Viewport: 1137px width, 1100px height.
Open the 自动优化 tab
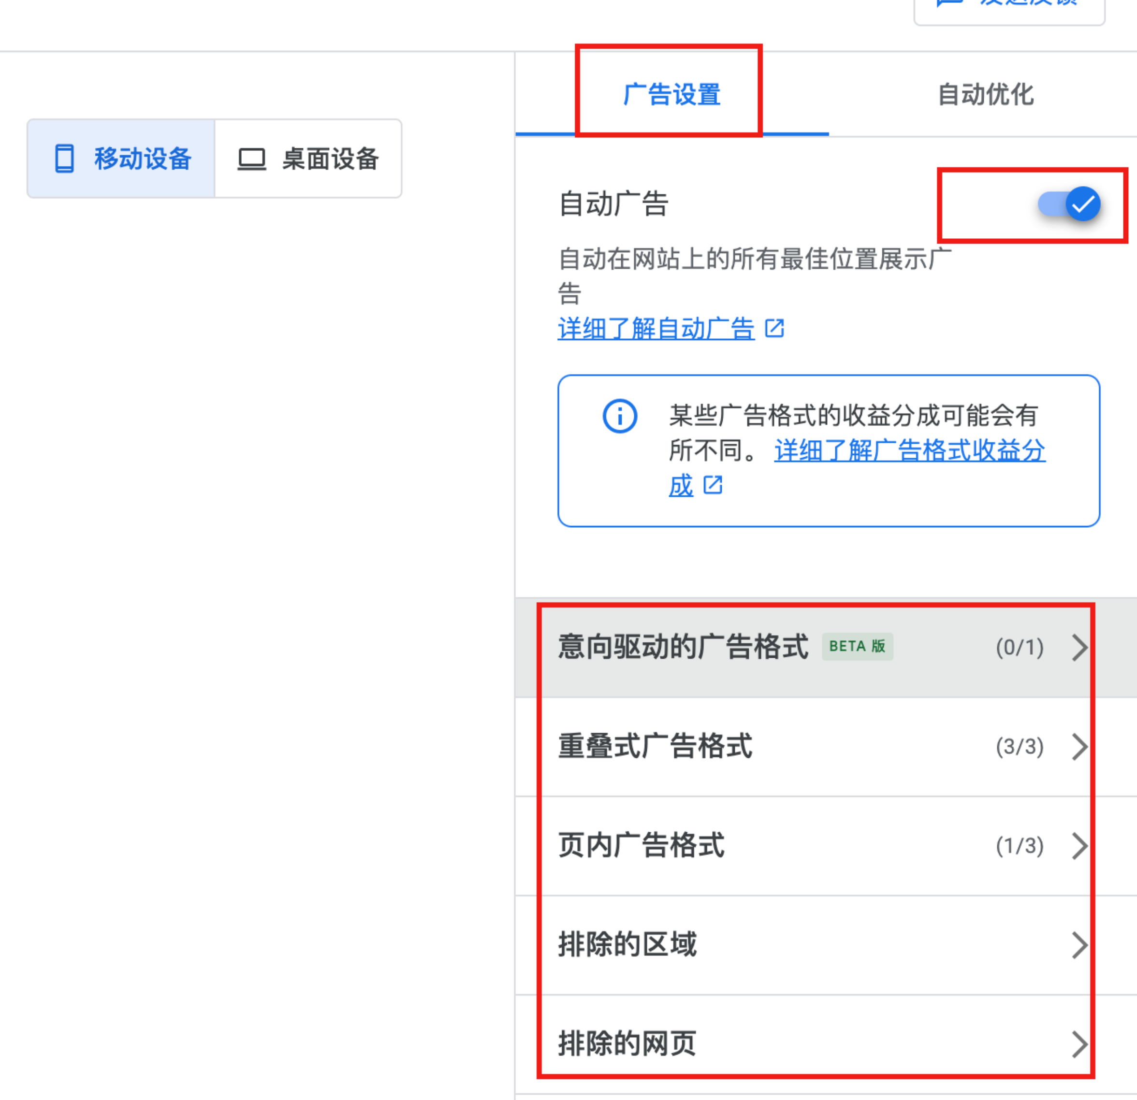click(986, 95)
